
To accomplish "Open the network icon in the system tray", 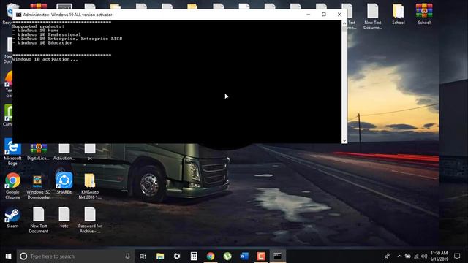I will (416, 256).
